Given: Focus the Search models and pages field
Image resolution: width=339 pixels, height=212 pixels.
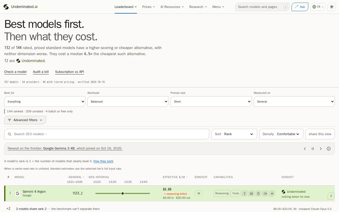Looking at the screenshot, I should click(262, 7).
